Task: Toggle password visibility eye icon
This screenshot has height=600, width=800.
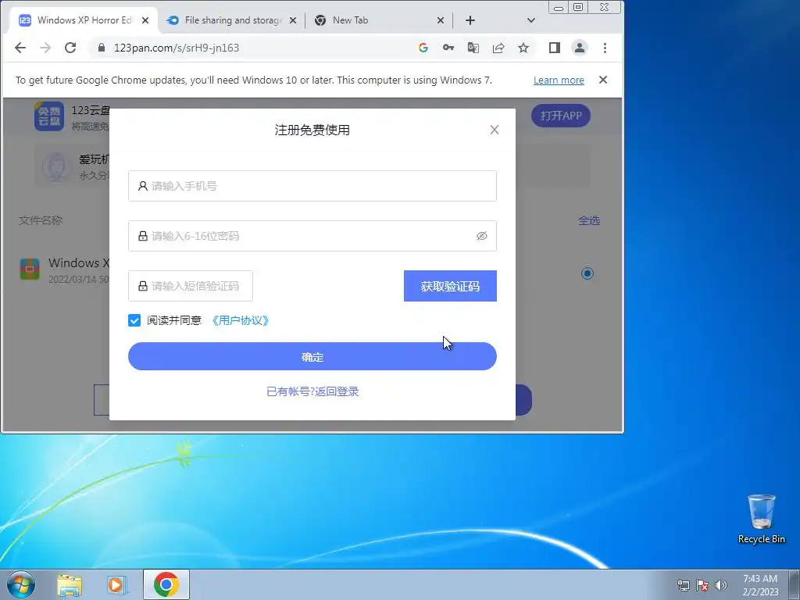Action: (x=481, y=236)
